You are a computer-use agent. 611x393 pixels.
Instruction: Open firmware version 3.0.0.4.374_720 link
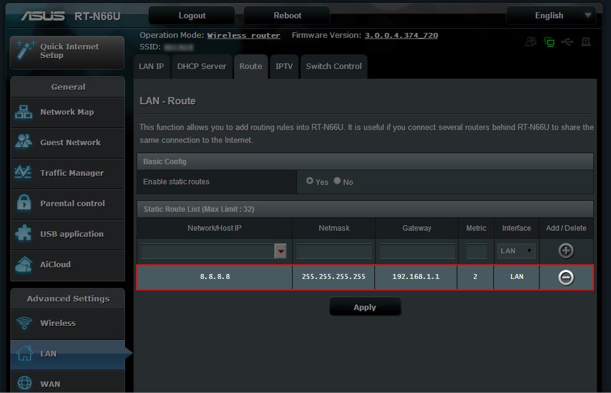(401, 35)
